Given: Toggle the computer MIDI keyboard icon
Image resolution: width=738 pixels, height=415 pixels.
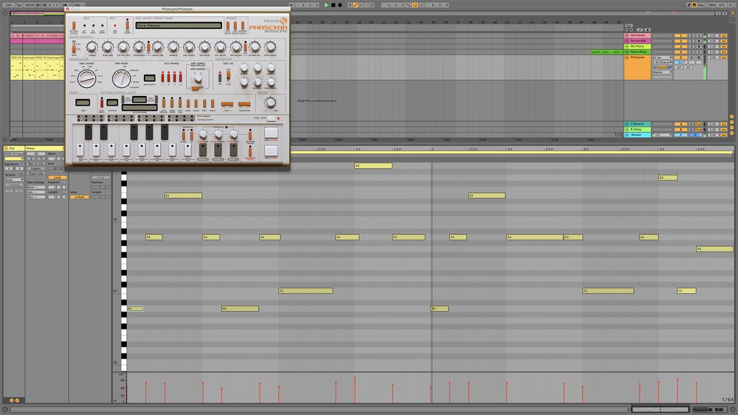Looking at the screenshot, I should [693, 5].
